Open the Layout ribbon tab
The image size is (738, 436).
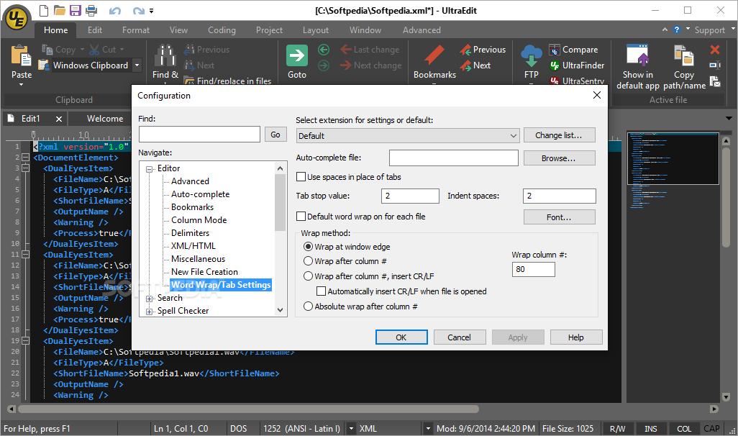[x=315, y=30]
